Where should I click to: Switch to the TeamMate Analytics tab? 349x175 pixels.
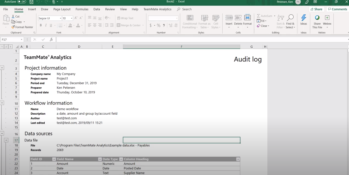coord(157,9)
